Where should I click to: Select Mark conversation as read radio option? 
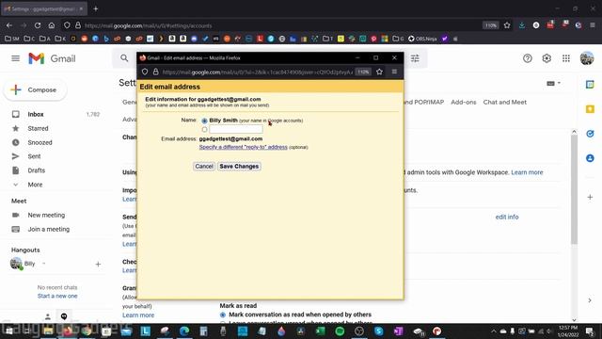click(x=223, y=315)
